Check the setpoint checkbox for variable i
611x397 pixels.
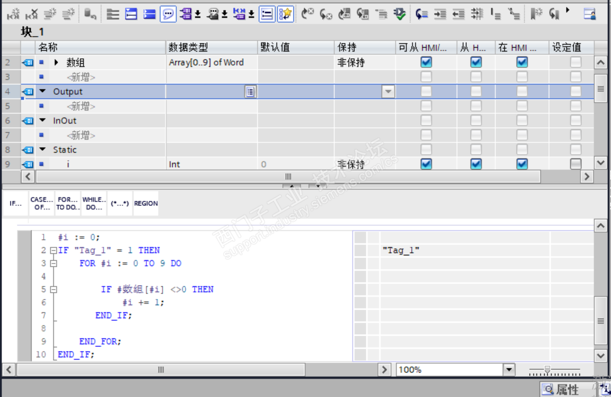coord(576,164)
